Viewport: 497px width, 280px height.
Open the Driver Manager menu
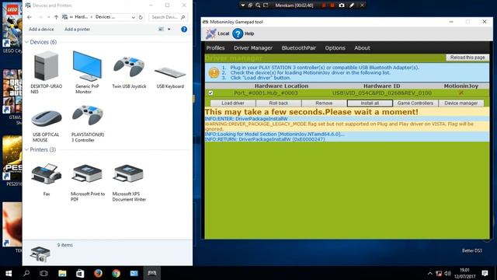[253, 48]
